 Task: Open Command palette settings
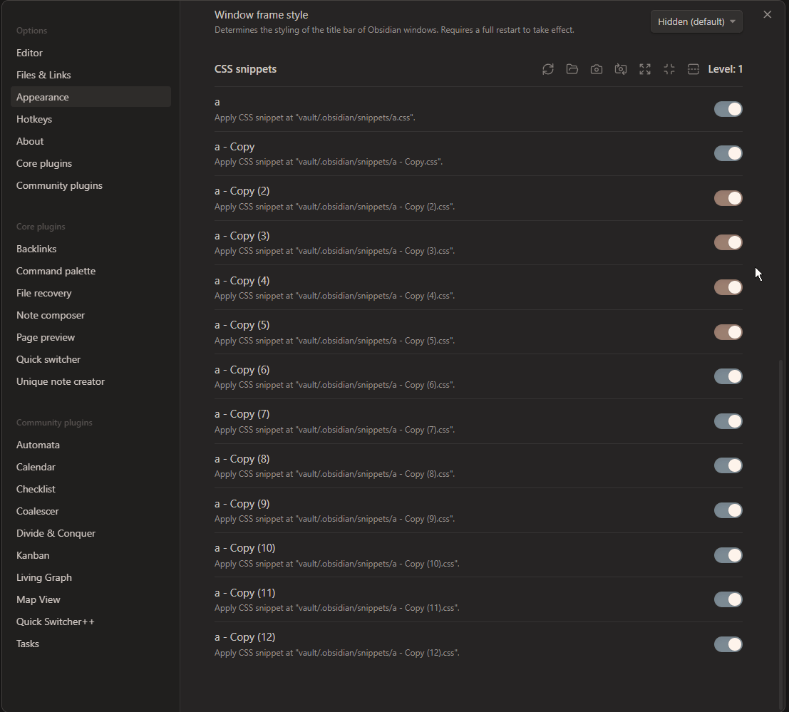(x=91, y=272)
